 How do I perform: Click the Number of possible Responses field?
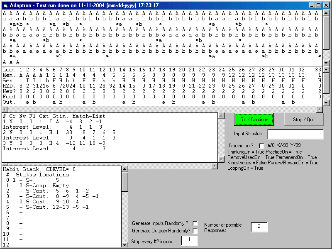(259, 227)
